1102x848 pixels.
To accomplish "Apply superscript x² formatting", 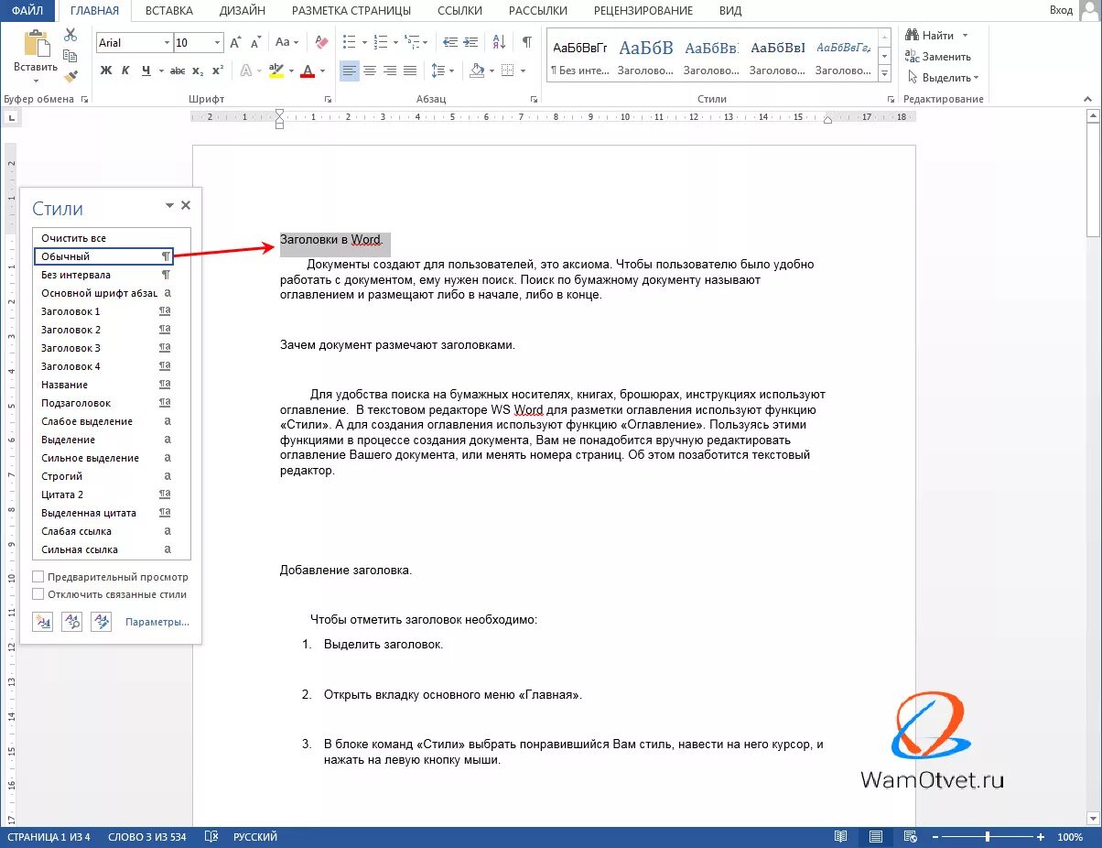I will [x=218, y=71].
